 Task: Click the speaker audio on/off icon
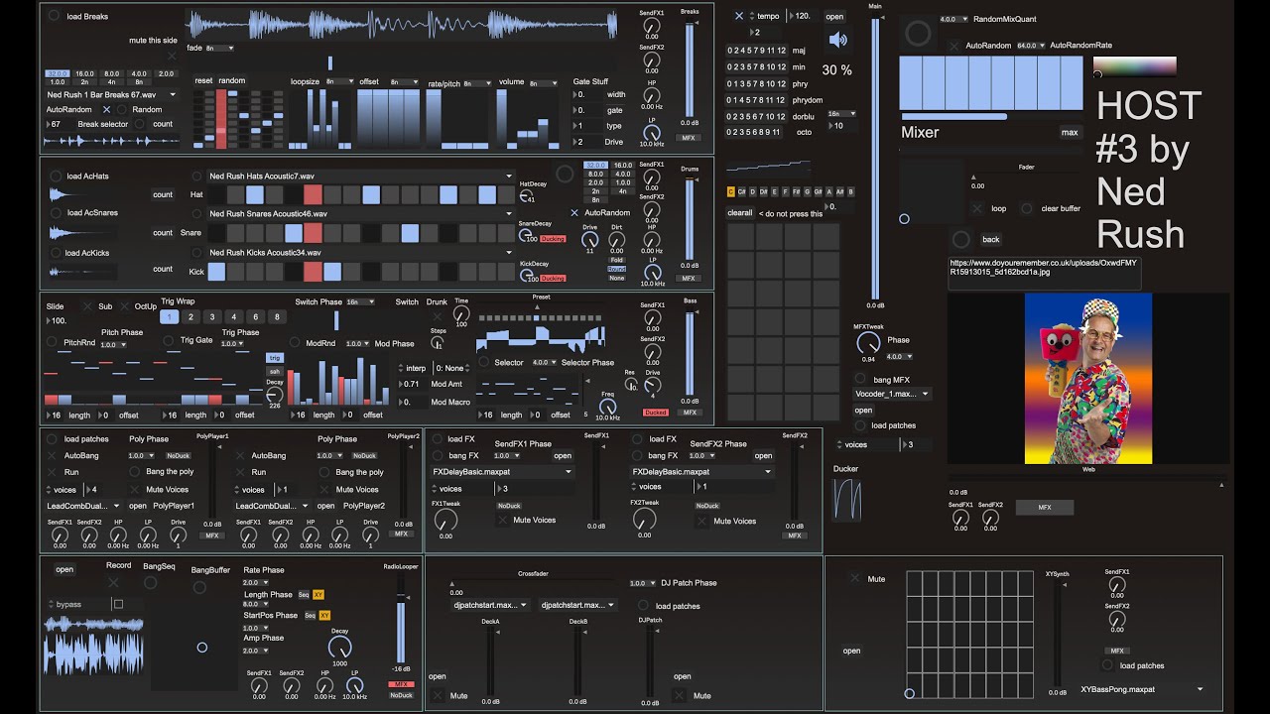point(838,40)
